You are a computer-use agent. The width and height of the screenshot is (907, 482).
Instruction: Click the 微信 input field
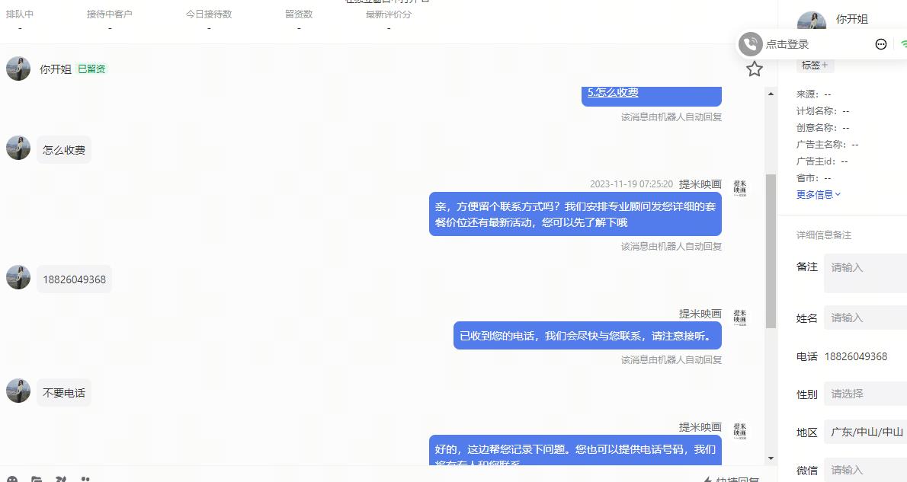pyautogui.click(x=865, y=470)
